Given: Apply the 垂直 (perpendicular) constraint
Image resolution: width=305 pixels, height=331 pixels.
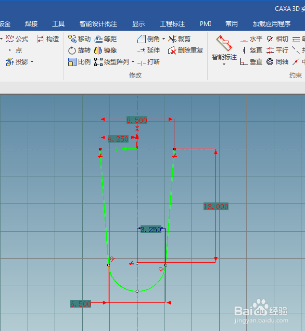Looking at the screenshot, I should [x=251, y=61].
